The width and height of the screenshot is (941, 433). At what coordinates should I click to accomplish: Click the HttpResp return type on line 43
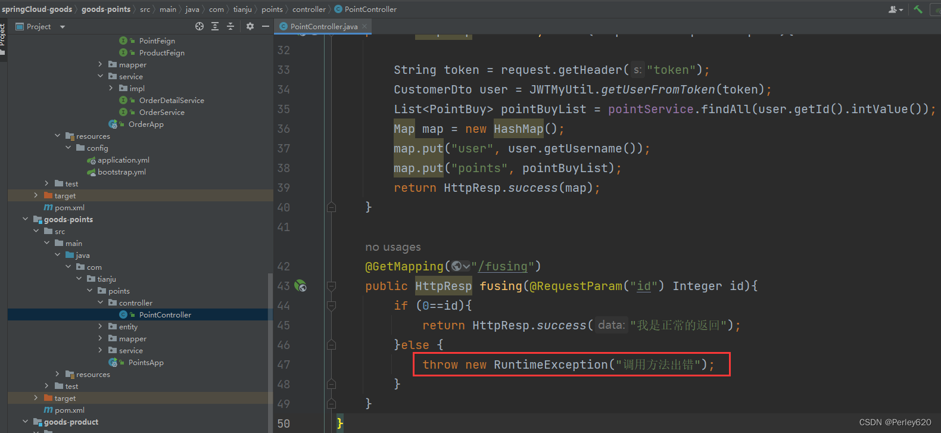[444, 286]
